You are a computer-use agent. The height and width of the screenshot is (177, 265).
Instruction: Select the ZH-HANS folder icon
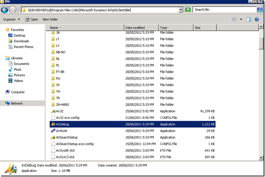pos(53,105)
